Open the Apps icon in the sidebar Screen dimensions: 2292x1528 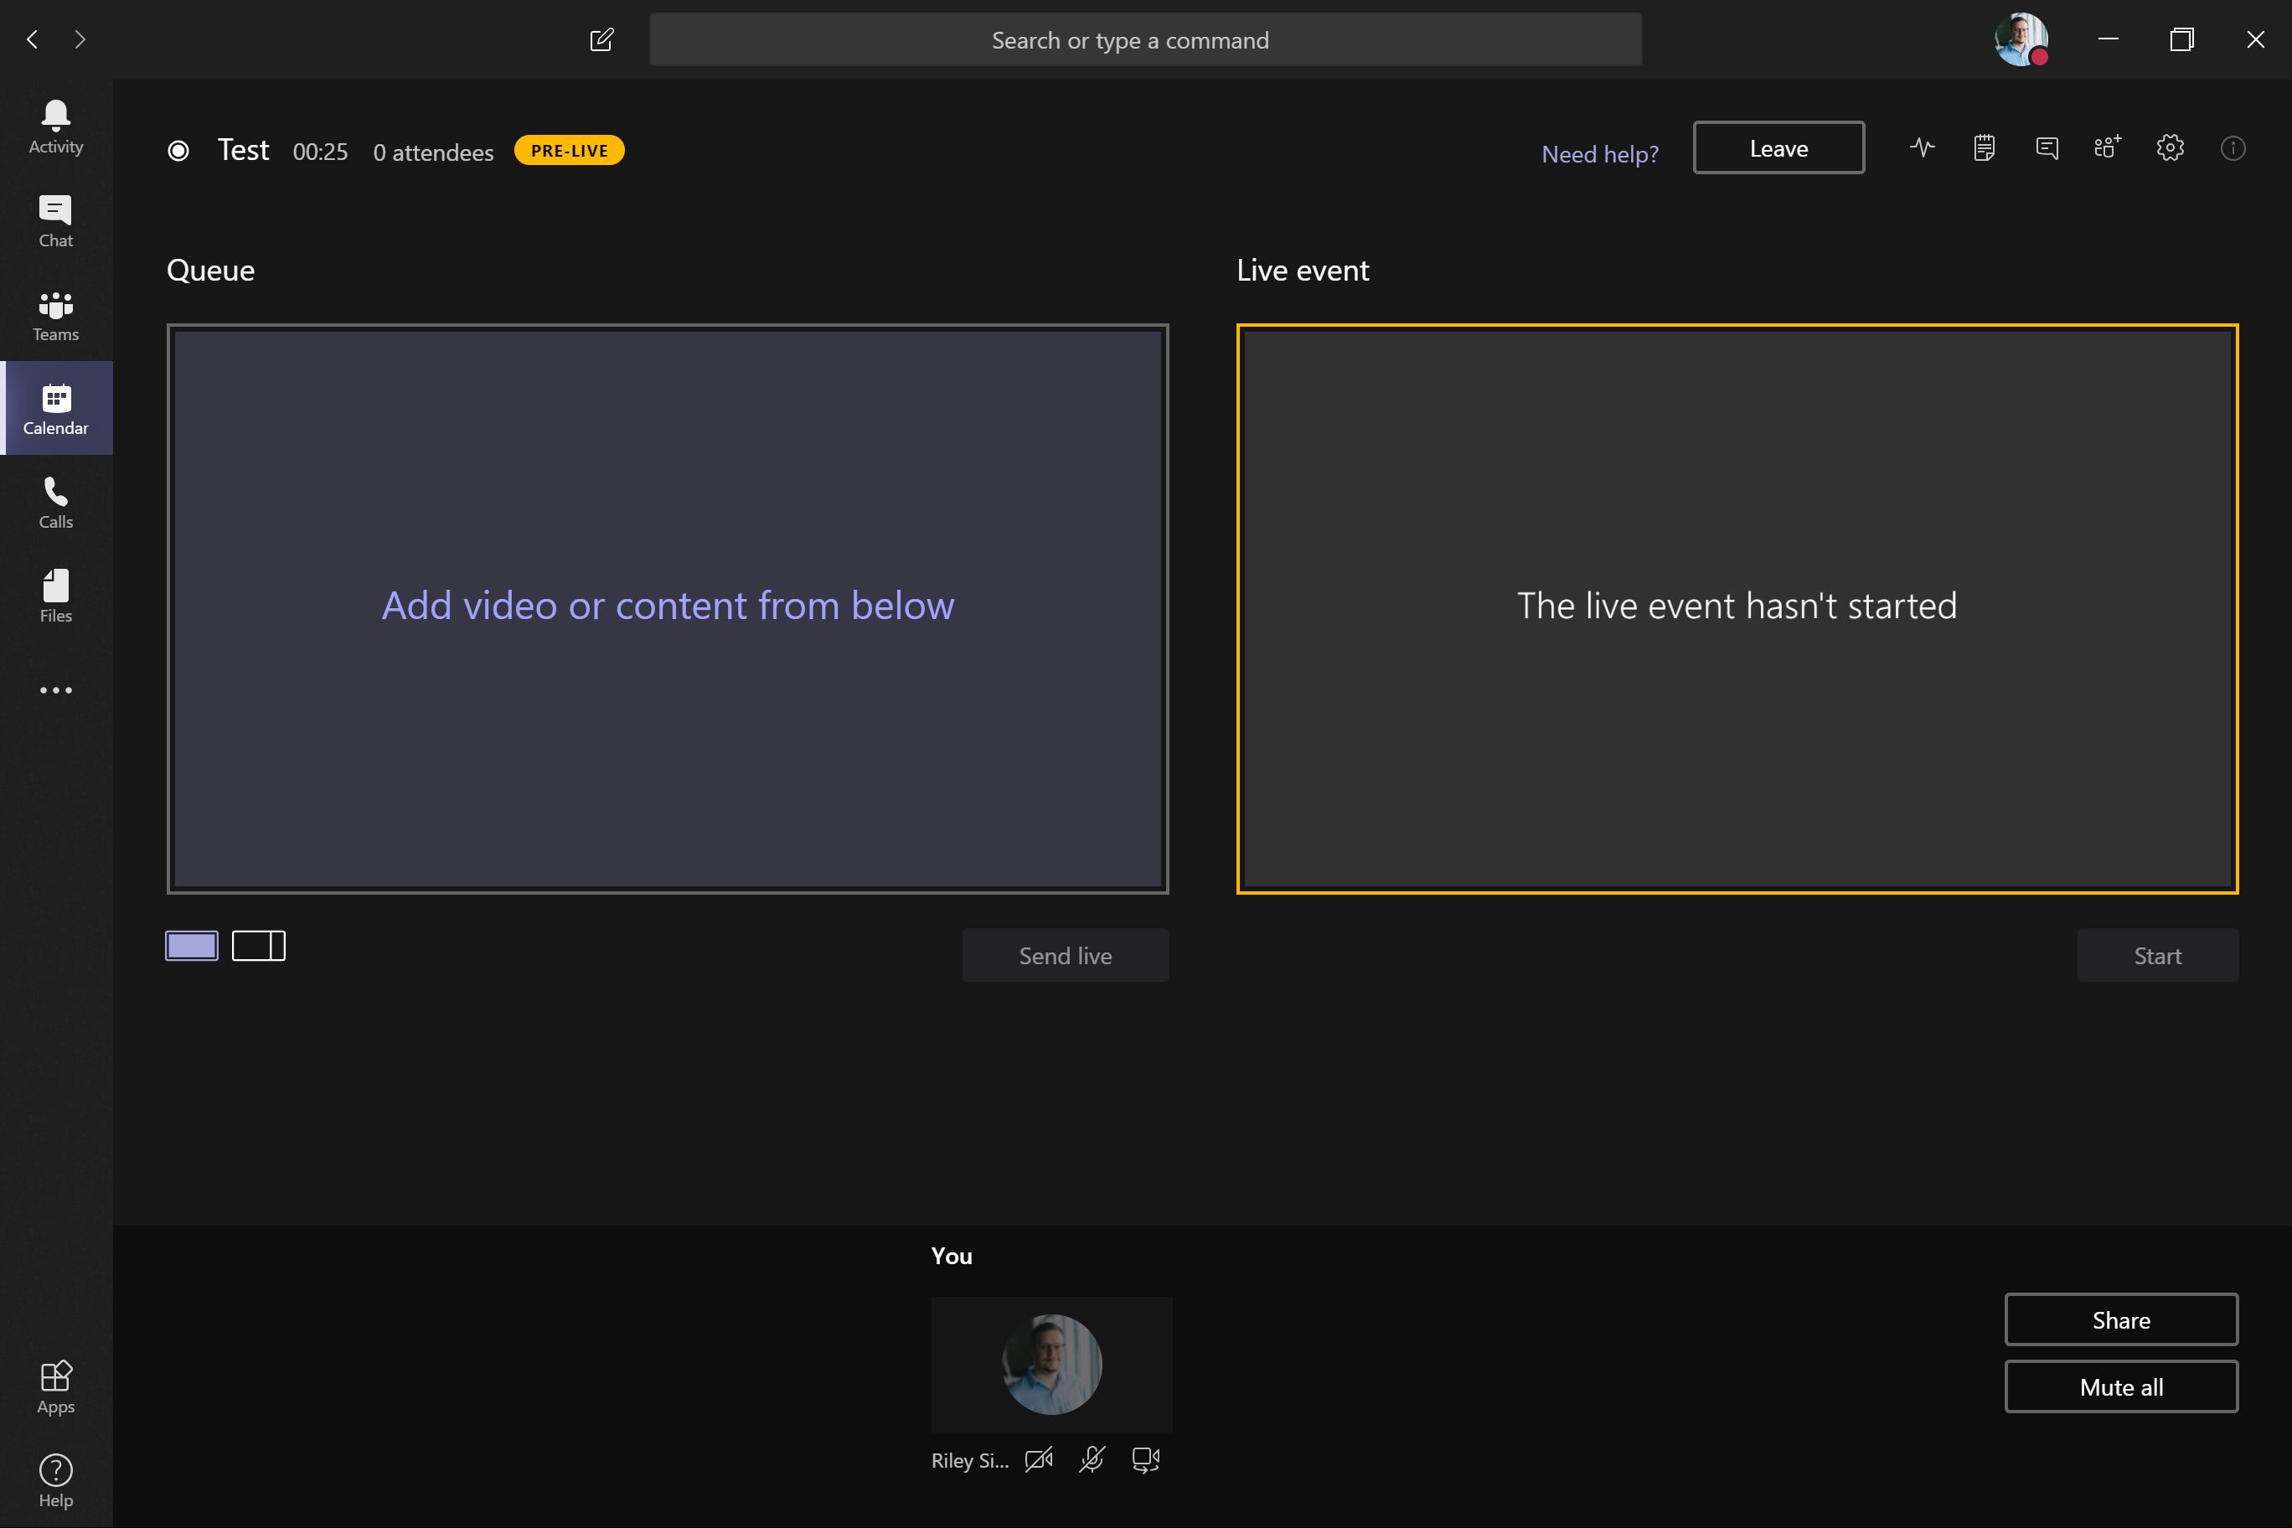pos(55,1386)
